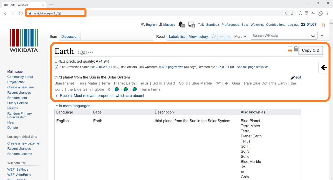Click the page statistics X icon
This screenshot has width=333, height=180.
click(x=57, y=67)
